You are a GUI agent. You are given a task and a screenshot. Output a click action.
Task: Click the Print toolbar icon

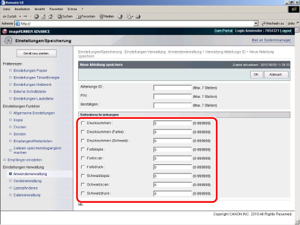pos(138,16)
